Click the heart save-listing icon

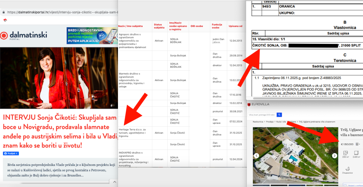click(x=345, y=185)
